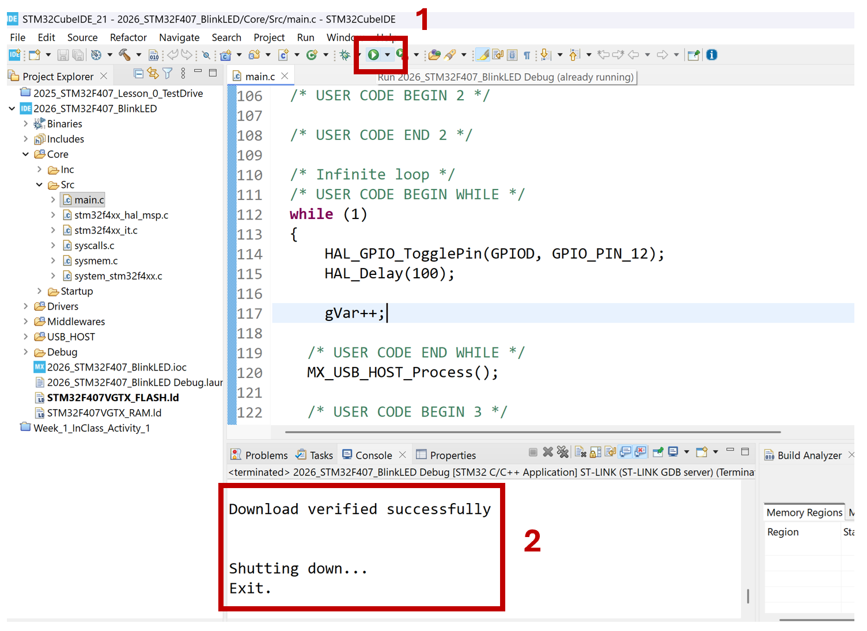This screenshot has height=631, width=867.
Task: Click the Previous Annotation up arrow icon
Action: (574, 55)
